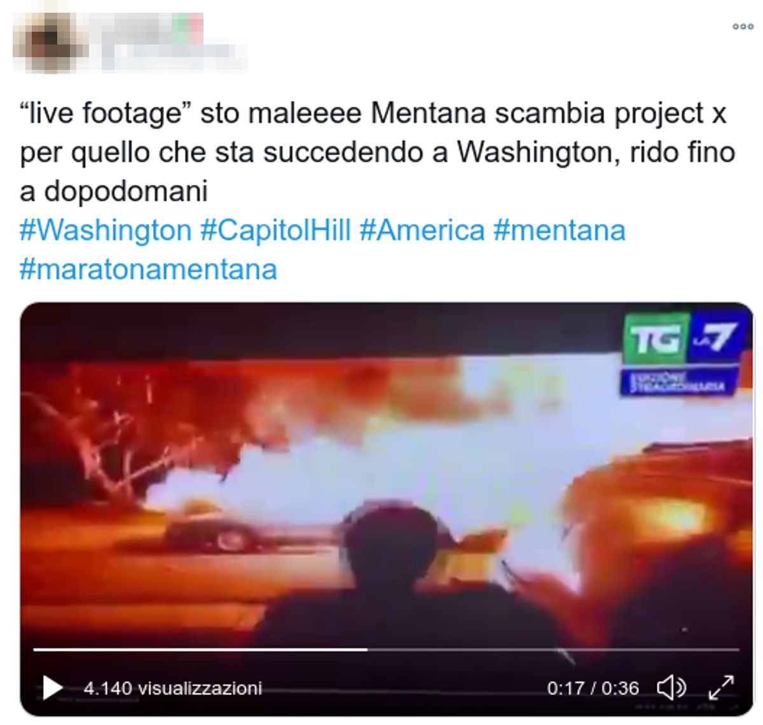Viewport: 763px width, 725px height.
Task: Click the TG La7 logo in the video
Action: [682, 337]
